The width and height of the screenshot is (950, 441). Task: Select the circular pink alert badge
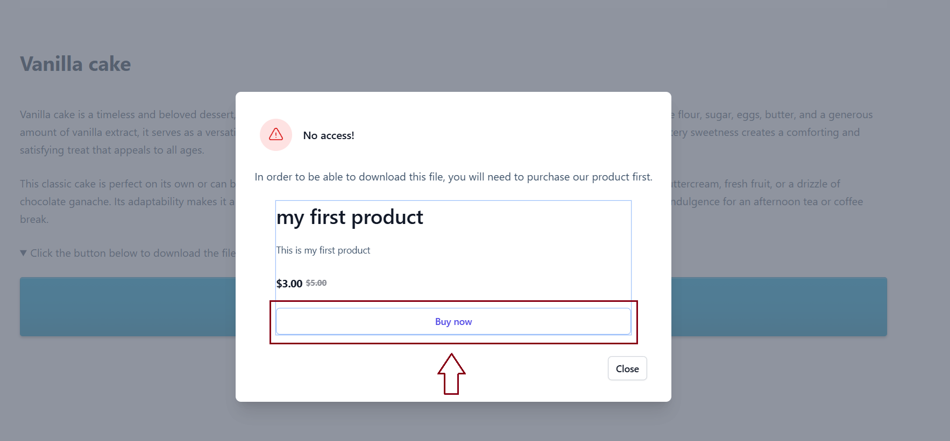pyautogui.click(x=275, y=135)
